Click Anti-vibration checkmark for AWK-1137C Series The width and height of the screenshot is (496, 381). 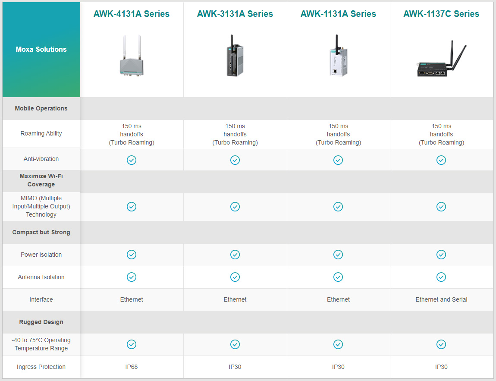pyautogui.click(x=441, y=160)
